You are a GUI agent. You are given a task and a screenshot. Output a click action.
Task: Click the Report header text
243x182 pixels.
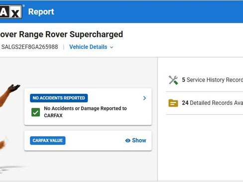click(41, 11)
